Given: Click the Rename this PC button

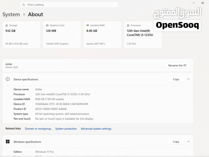Looking at the screenshot, I should (x=178, y=65).
